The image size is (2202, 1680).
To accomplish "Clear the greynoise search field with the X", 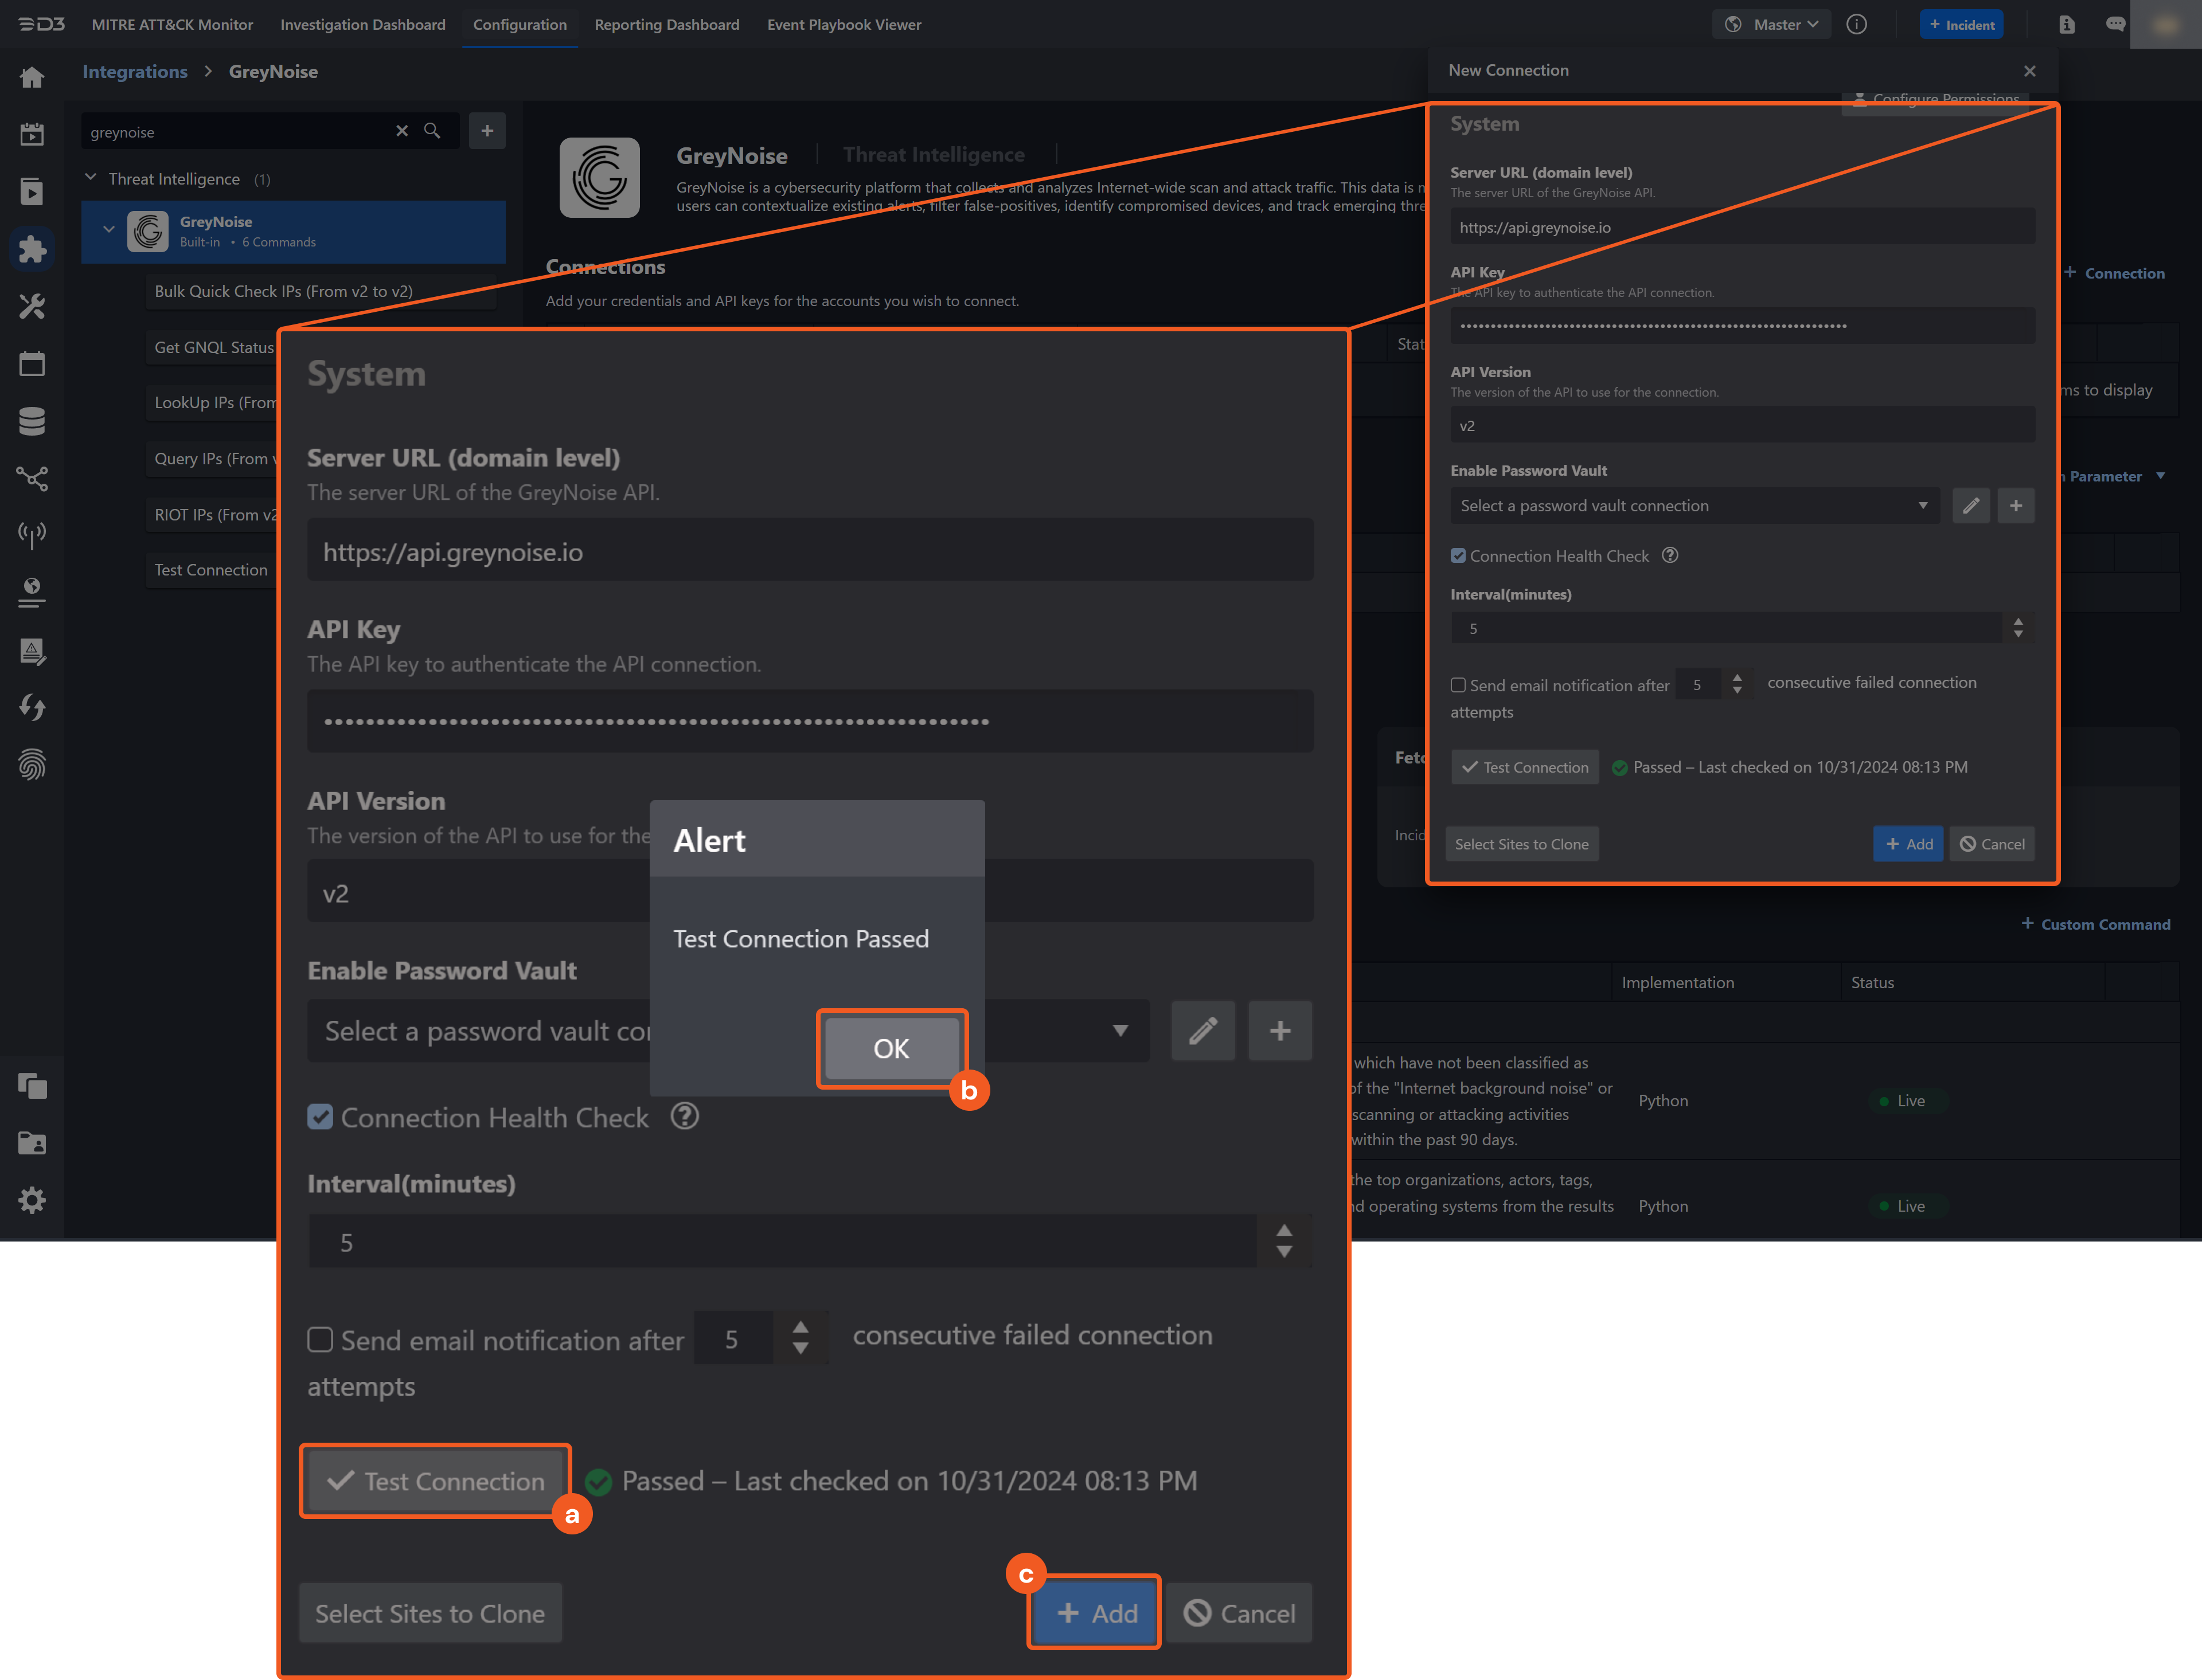I will click(403, 131).
